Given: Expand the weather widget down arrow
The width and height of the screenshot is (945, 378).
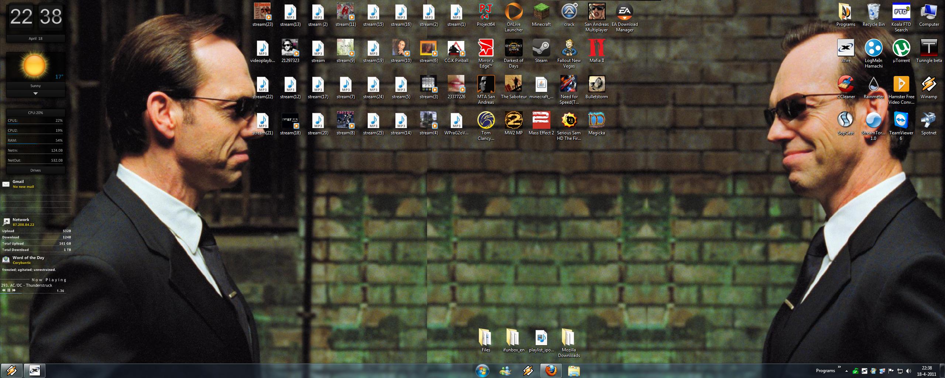Looking at the screenshot, I should pos(35,94).
